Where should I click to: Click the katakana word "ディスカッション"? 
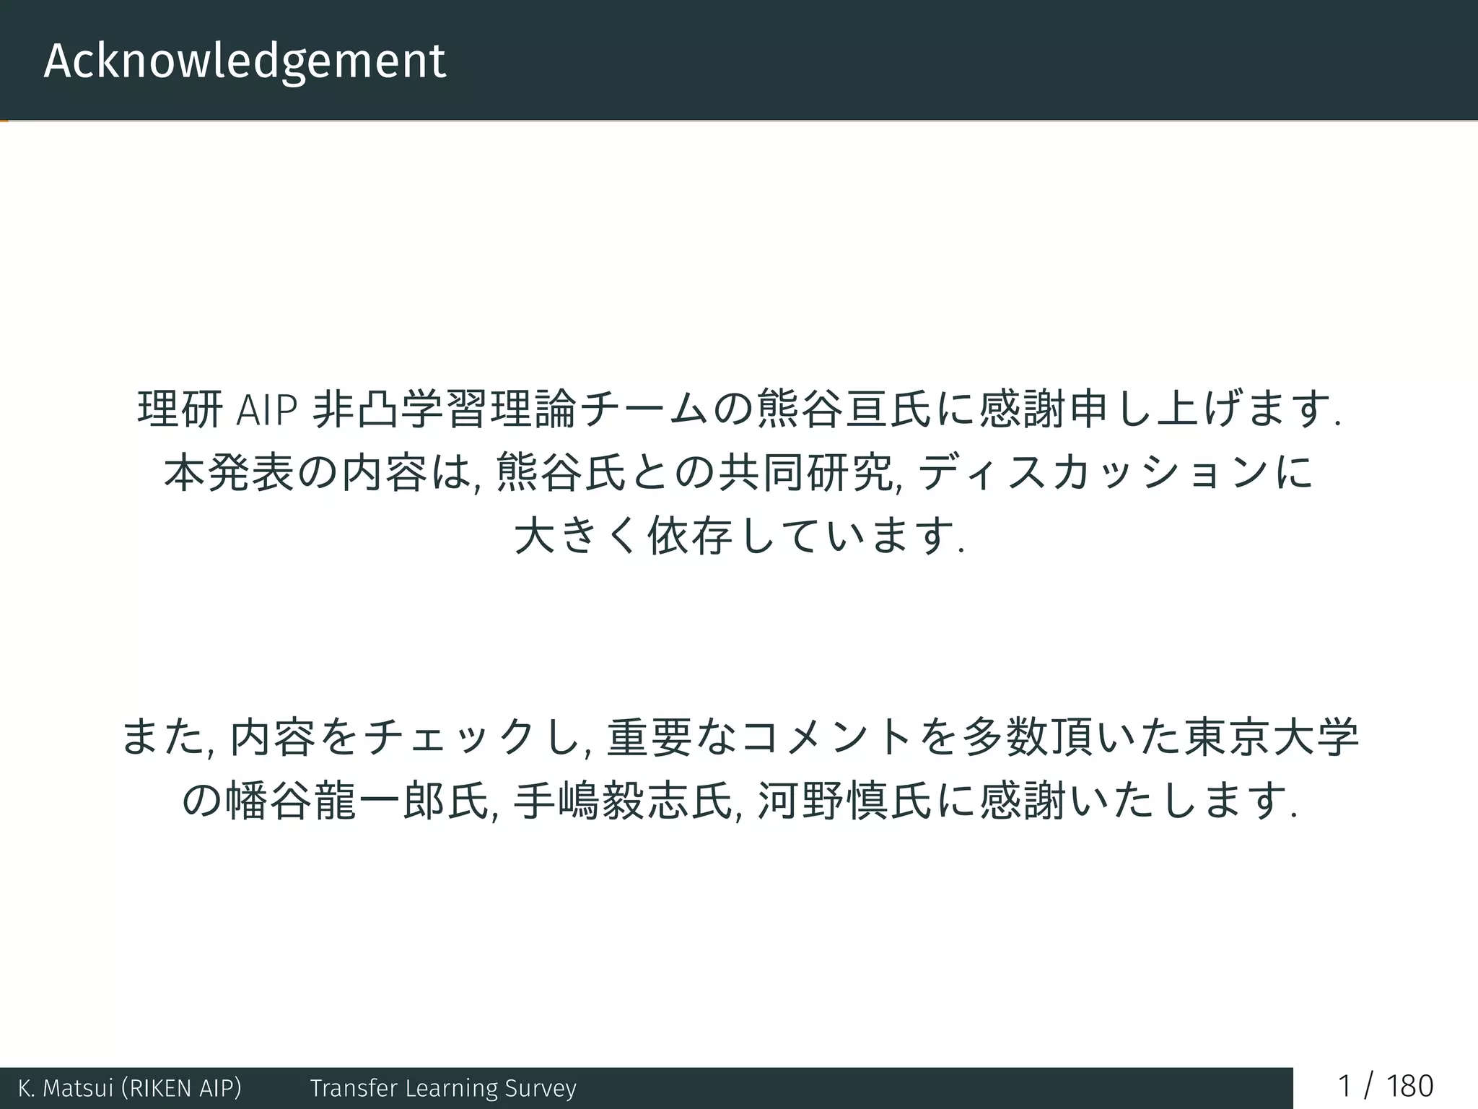(x=1093, y=473)
